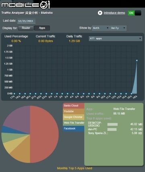The height and width of the screenshot is (172, 145).
Task: Click the Used Percentage 0.00 % value
Action: 16,41
